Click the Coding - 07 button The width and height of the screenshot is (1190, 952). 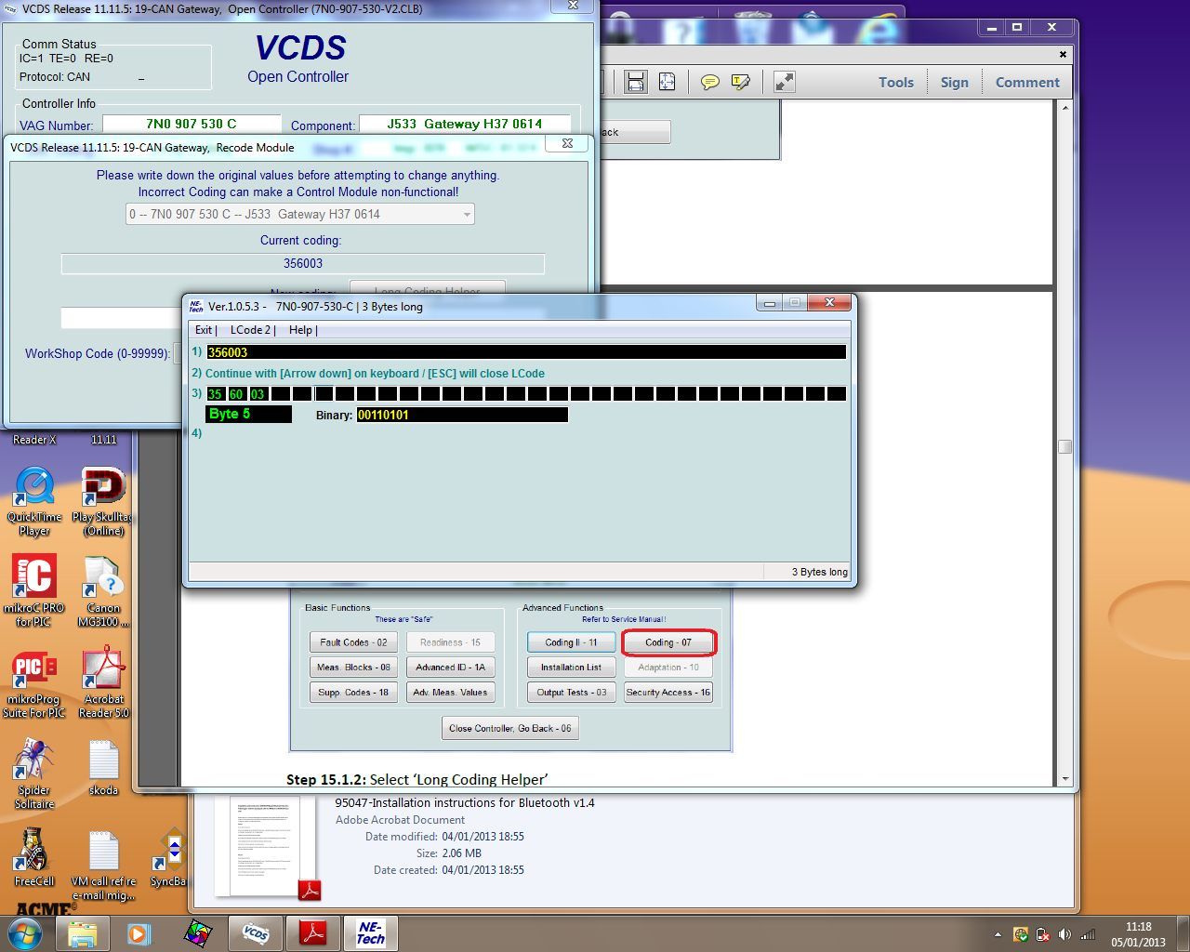click(x=668, y=642)
